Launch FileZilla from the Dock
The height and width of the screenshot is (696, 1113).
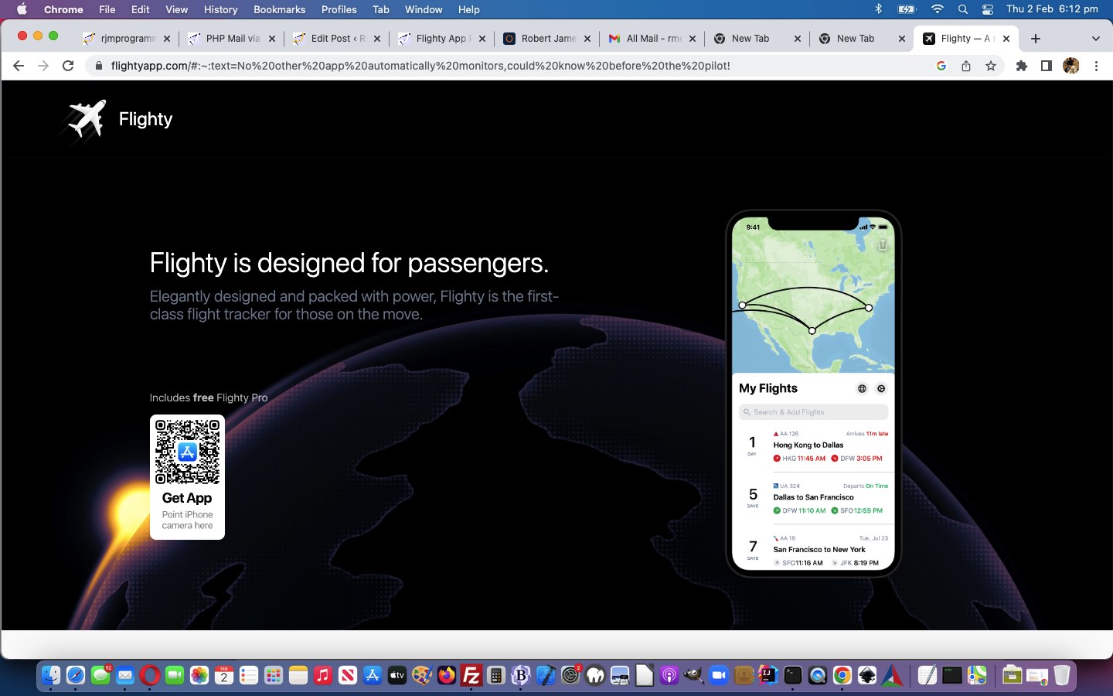pos(471,675)
